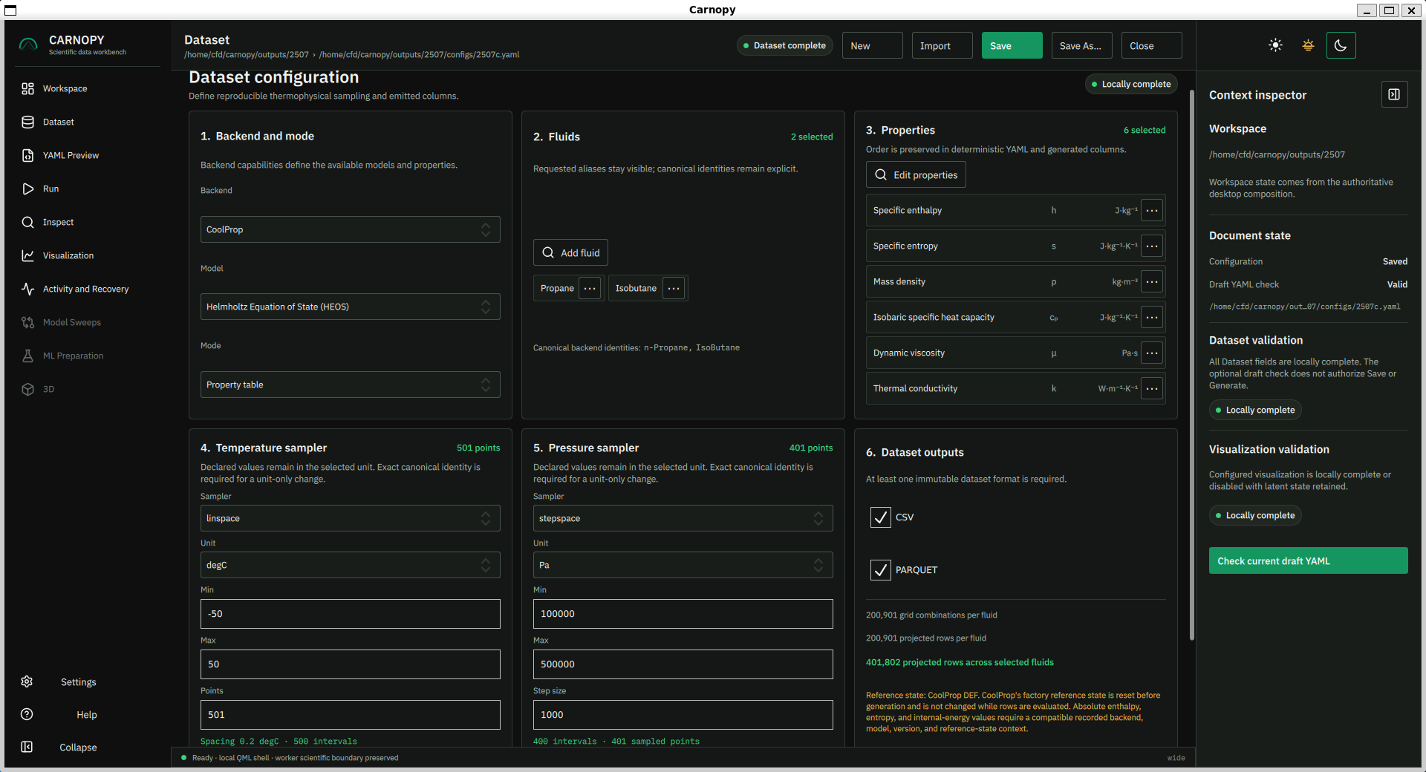Image resolution: width=1426 pixels, height=772 pixels.
Task: Switch to light theme sun icon
Action: [x=1275, y=45]
